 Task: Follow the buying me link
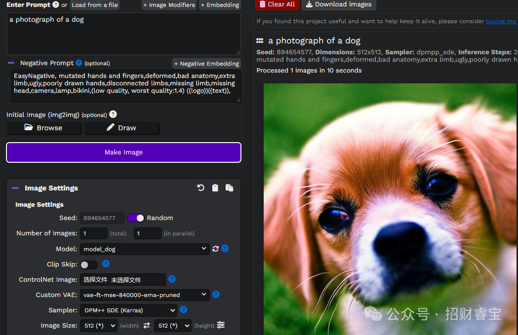point(502,21)
